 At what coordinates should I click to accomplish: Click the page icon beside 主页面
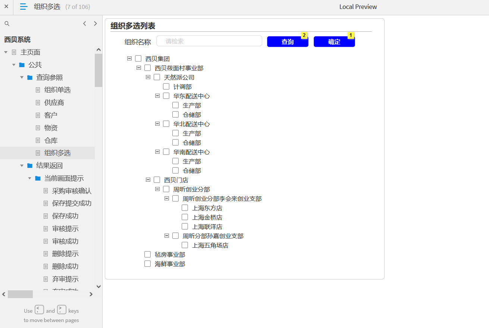coord(14,52)
